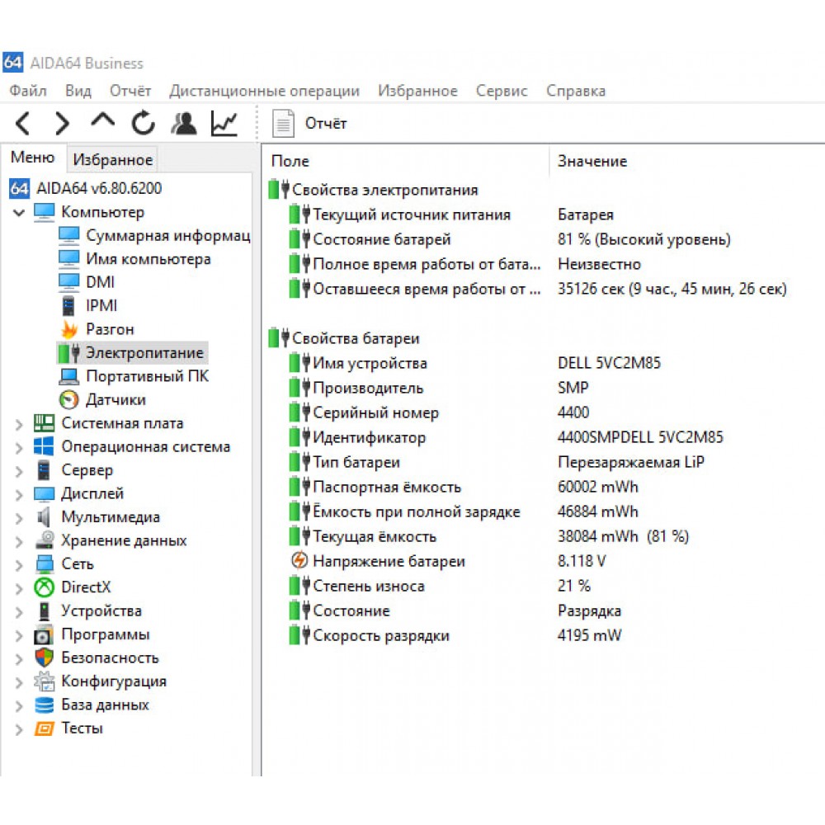Viewport: 825px width, 825px height.
Task: Switch to the Избранное side panel tab
Action: [112, 159]
